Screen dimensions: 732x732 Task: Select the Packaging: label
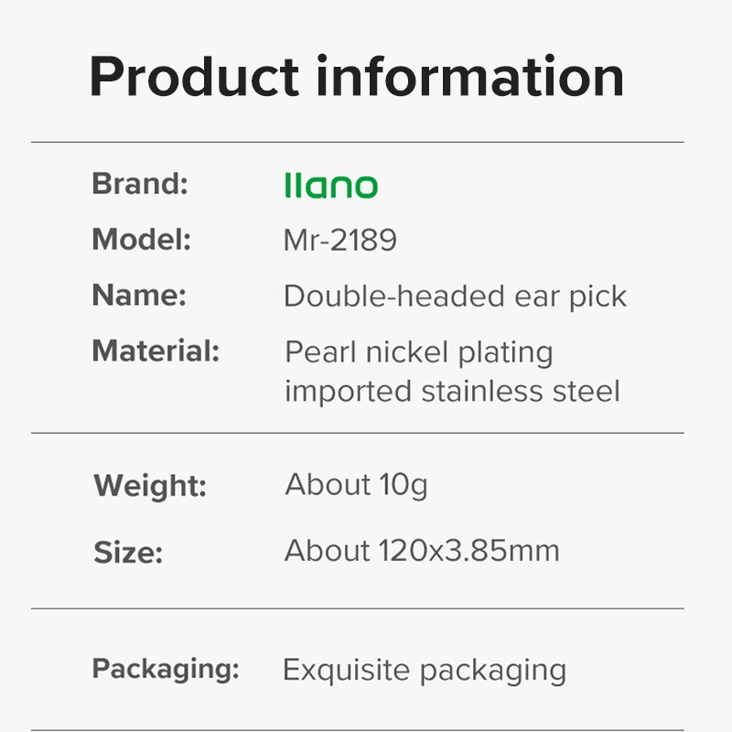click(x=166, y=668)
